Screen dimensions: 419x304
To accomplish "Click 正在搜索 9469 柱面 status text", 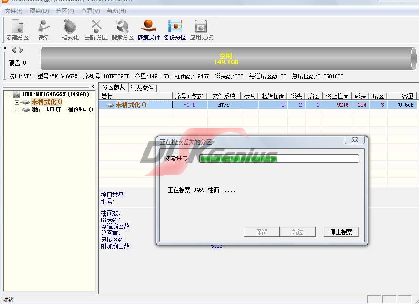I will coord(201,190).
